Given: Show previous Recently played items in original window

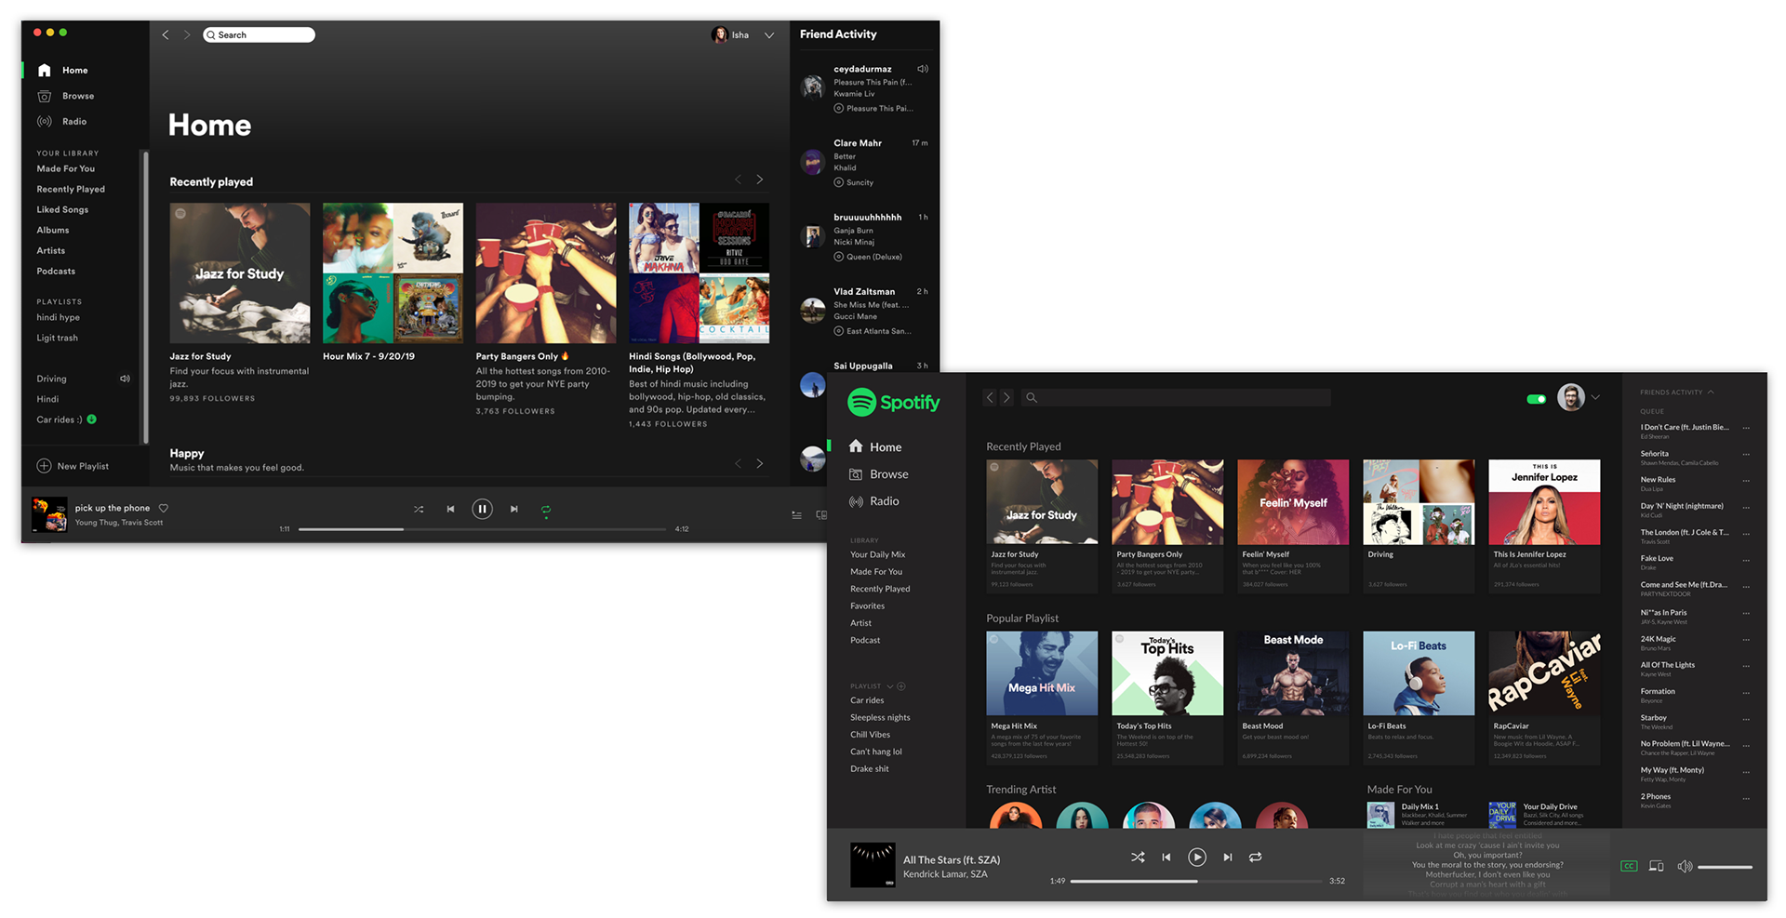Looking at the screenshot, I should point(739,180).
